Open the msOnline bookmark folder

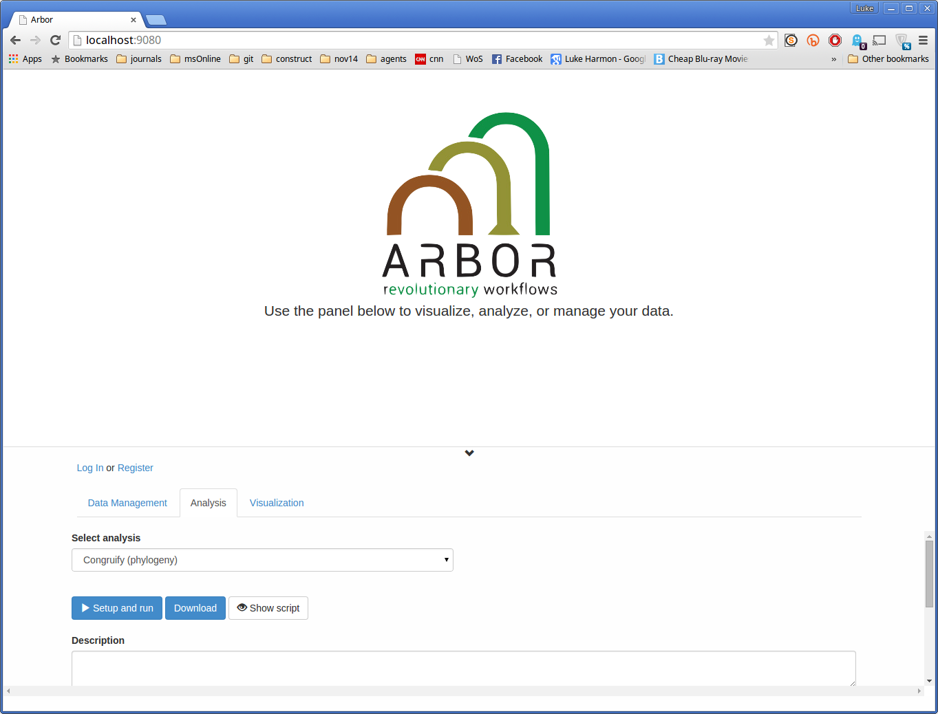(195, 59)
